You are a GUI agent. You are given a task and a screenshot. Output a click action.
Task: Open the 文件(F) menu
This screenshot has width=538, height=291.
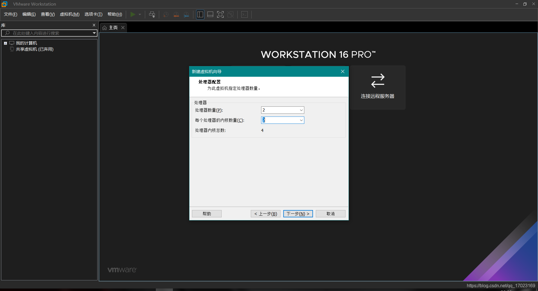[x=11, y=14]
